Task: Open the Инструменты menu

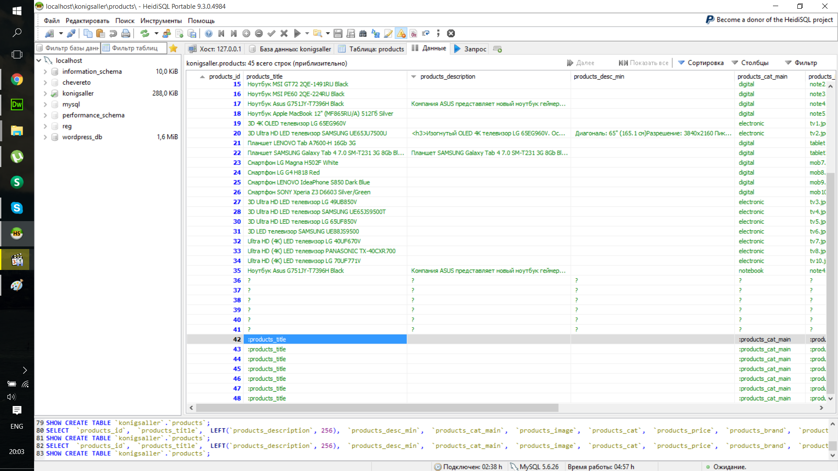Action: point(161,20)
